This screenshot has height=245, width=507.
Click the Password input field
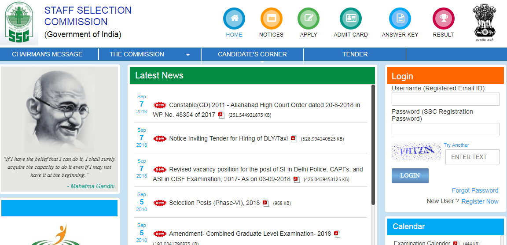point(445,130)
